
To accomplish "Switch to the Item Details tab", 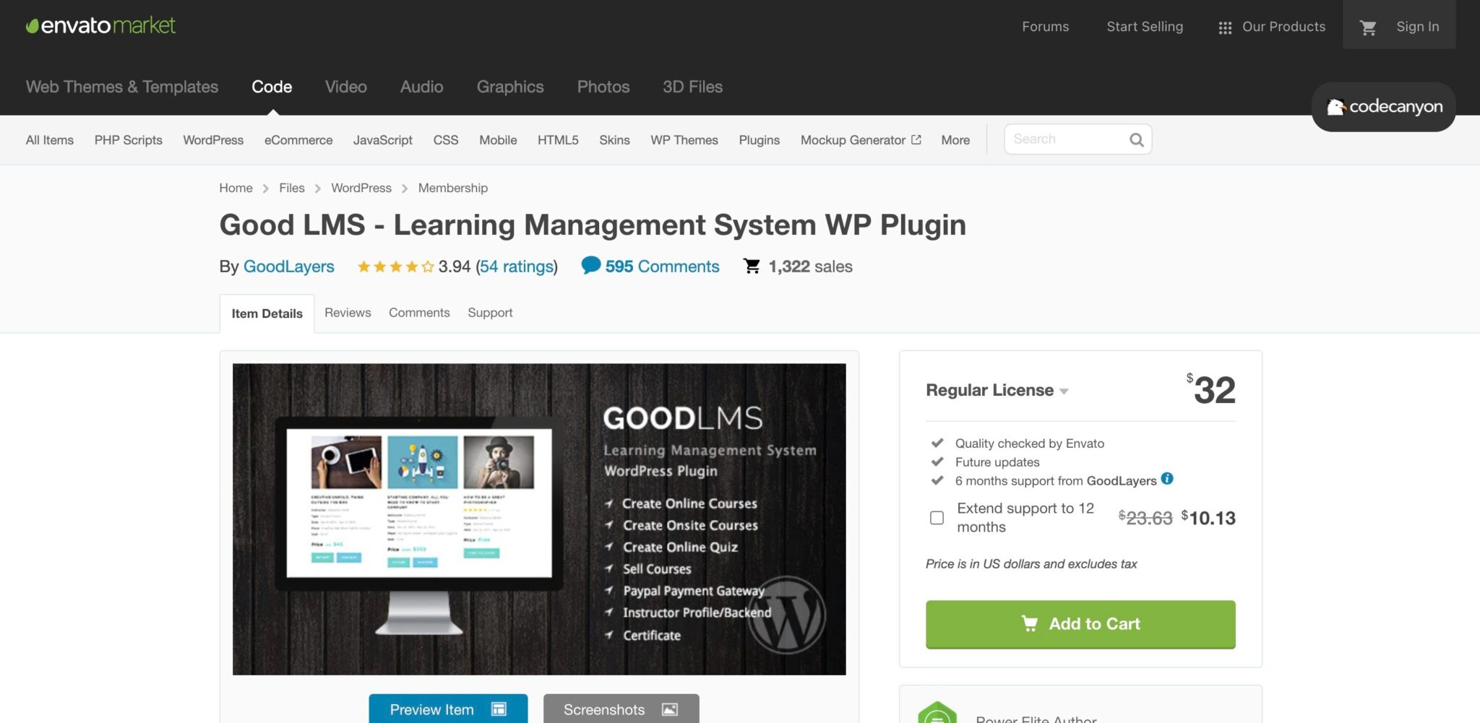I will (x=267, y=313).
